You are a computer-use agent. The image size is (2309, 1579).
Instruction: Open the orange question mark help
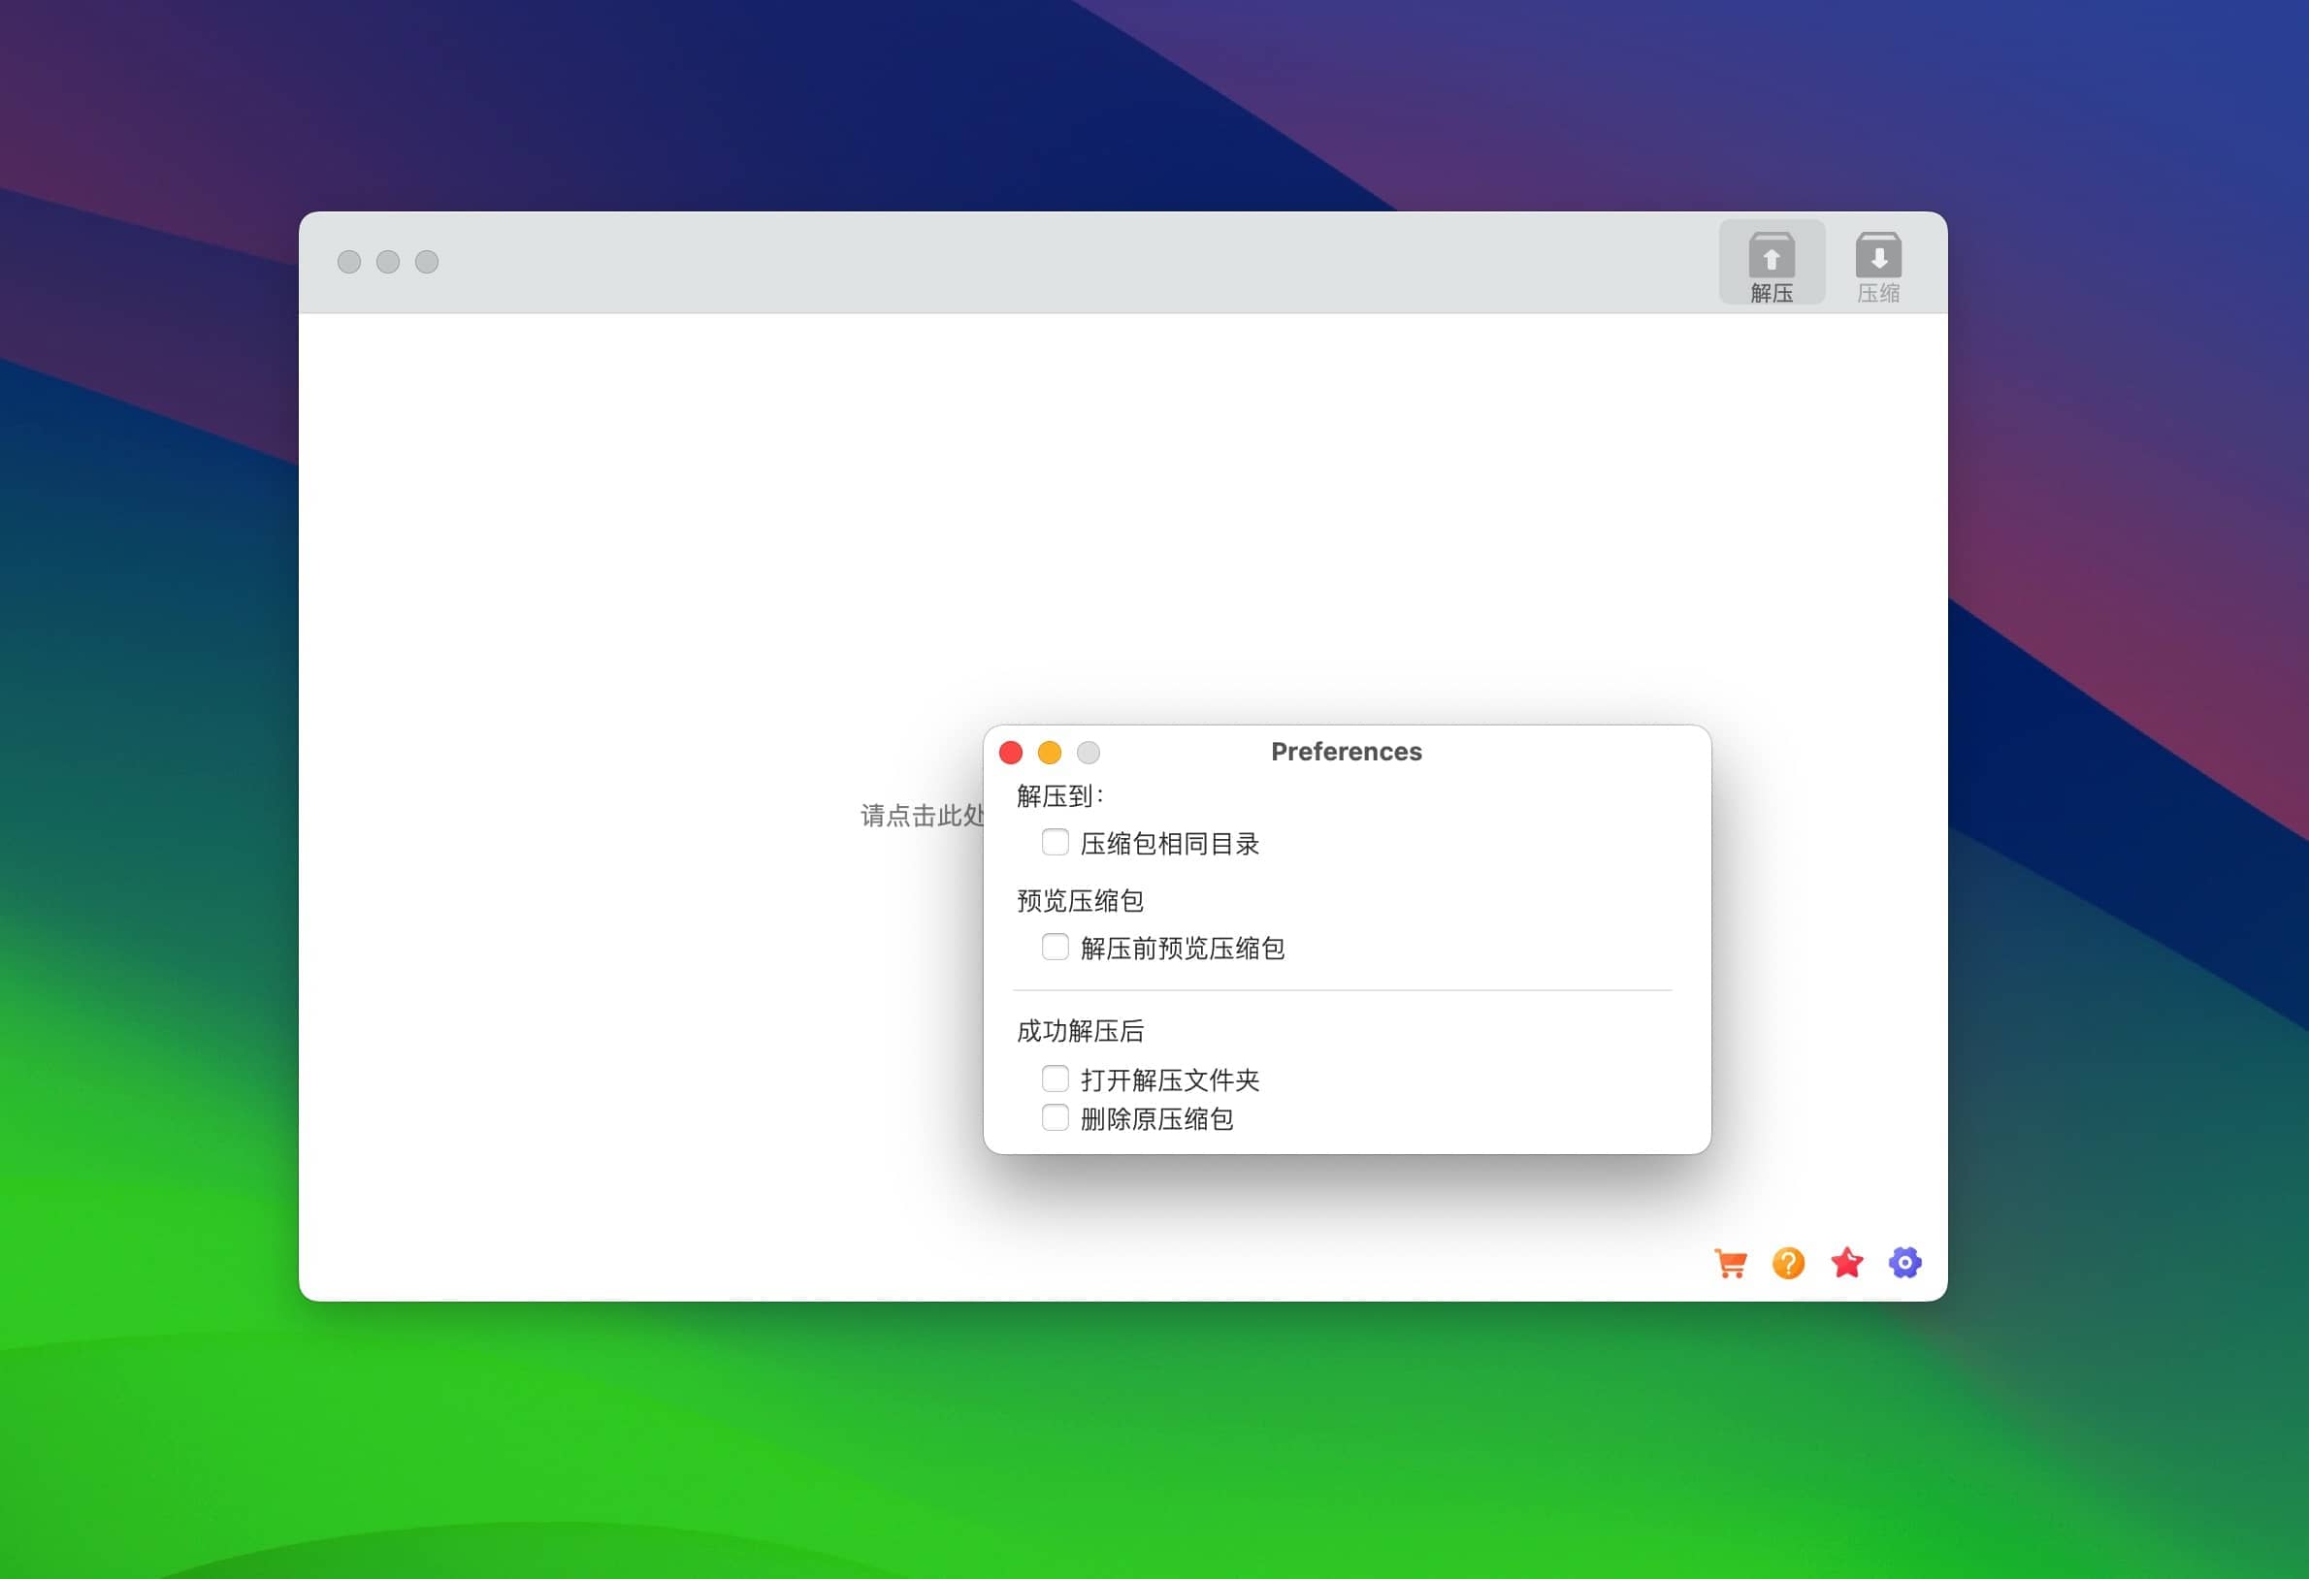coord(1788,1263)
